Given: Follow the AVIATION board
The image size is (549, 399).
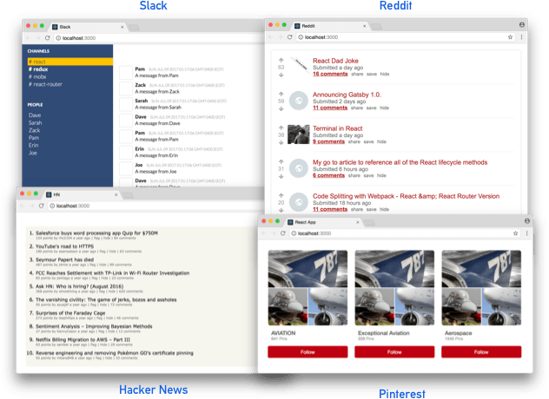Looking at the screenshot, I should pos(308,352).
